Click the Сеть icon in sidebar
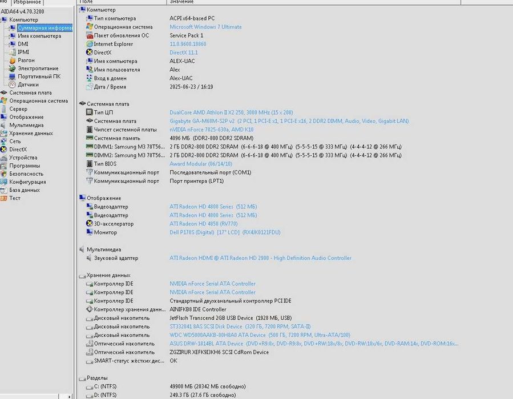Image resolution: width=513 pixels, height=399 pixels. [x=3, y=142]
